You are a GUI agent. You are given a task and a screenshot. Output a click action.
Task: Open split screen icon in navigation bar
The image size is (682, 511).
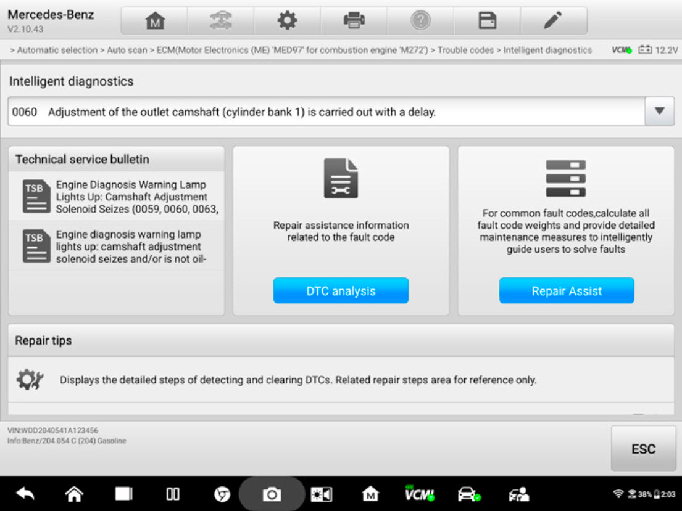[173, 494]
